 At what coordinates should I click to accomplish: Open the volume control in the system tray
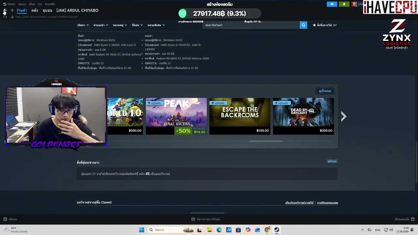click(x=391, y=230)
